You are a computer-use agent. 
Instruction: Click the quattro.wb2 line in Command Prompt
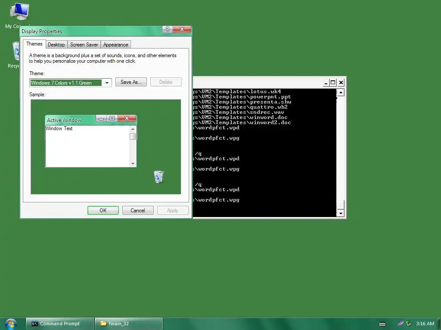point(240,107)
